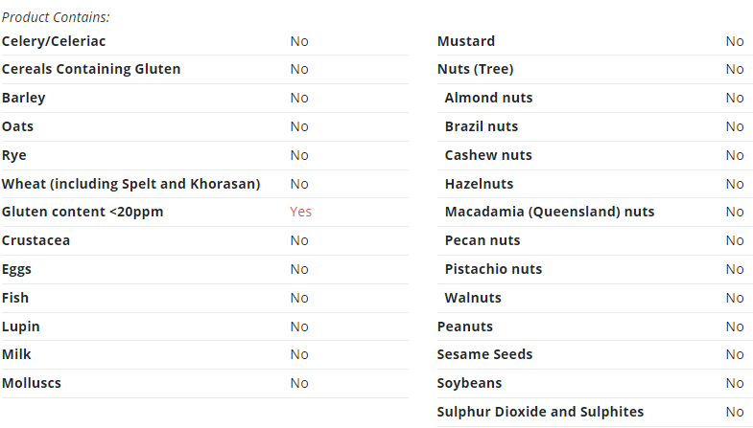
Task: Select the Crustacea row label
Action: pos(36,240)
